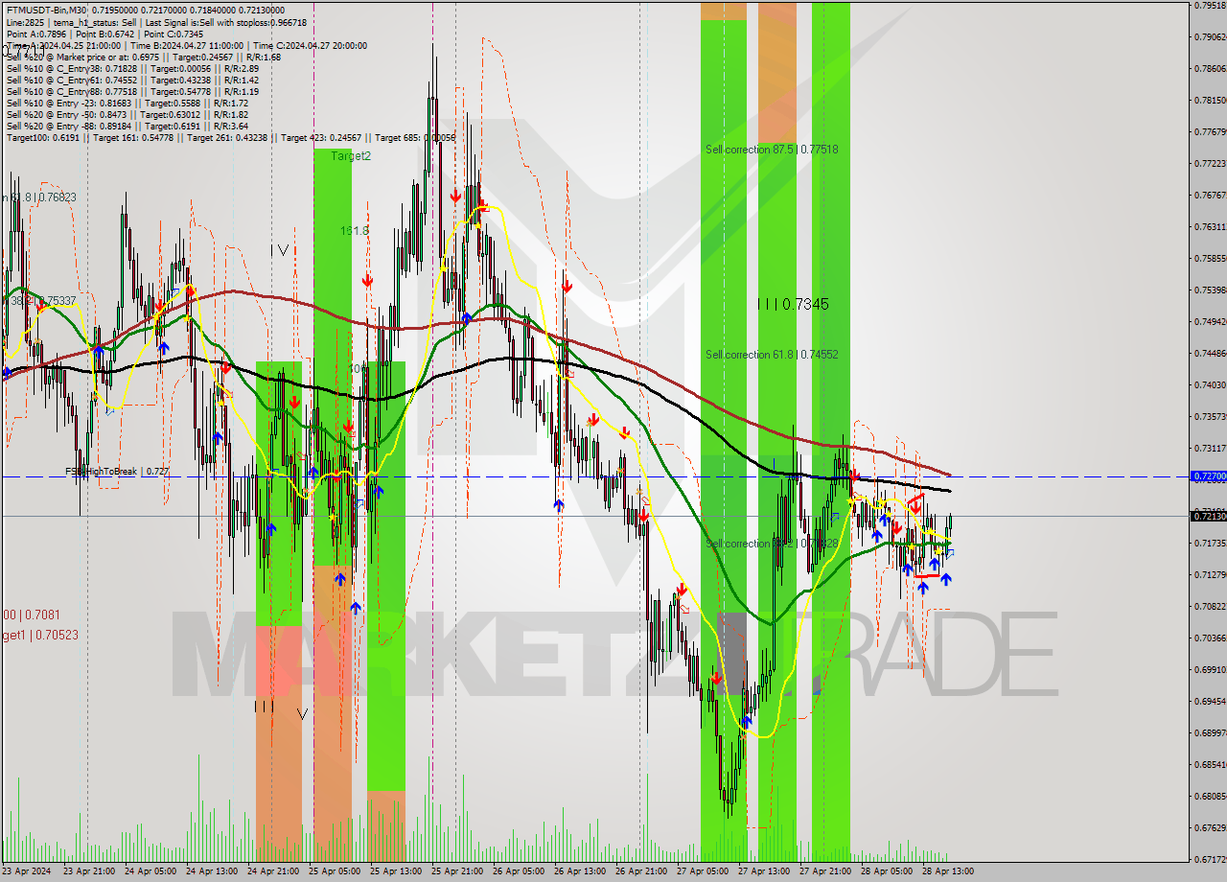Click the 0.71735 price axis value
Screen dimensions: 1227x882
(x=1211, y=544)
